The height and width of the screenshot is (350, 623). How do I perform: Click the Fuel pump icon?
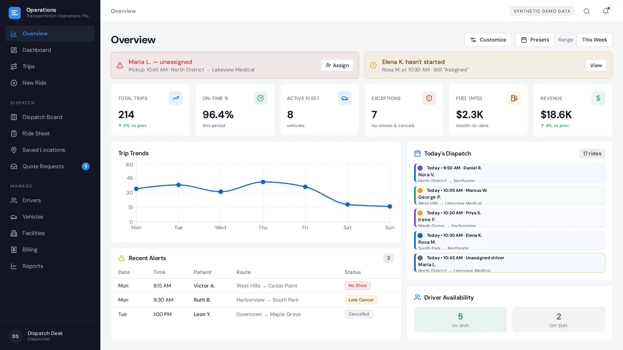(x=514, y=98)
